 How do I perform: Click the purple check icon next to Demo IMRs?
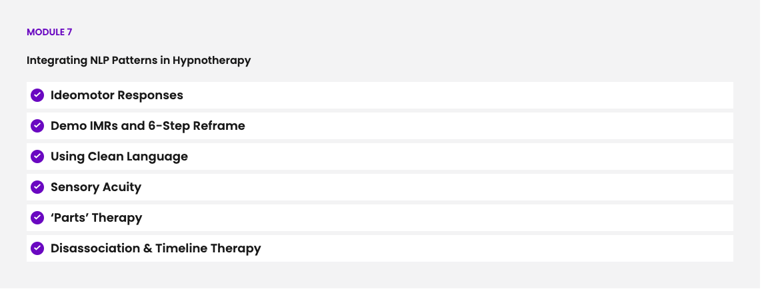pyautogui.click(x=37, y=126)
